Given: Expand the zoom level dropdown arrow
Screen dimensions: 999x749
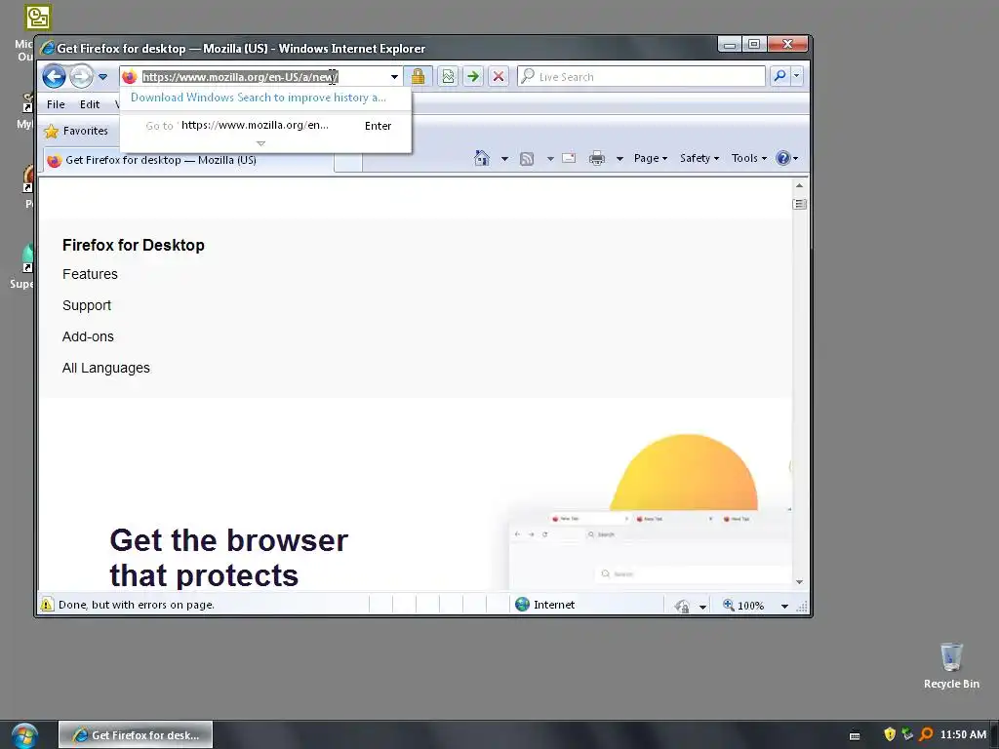Looking at the screenshot, I should (x=784, y=607).
